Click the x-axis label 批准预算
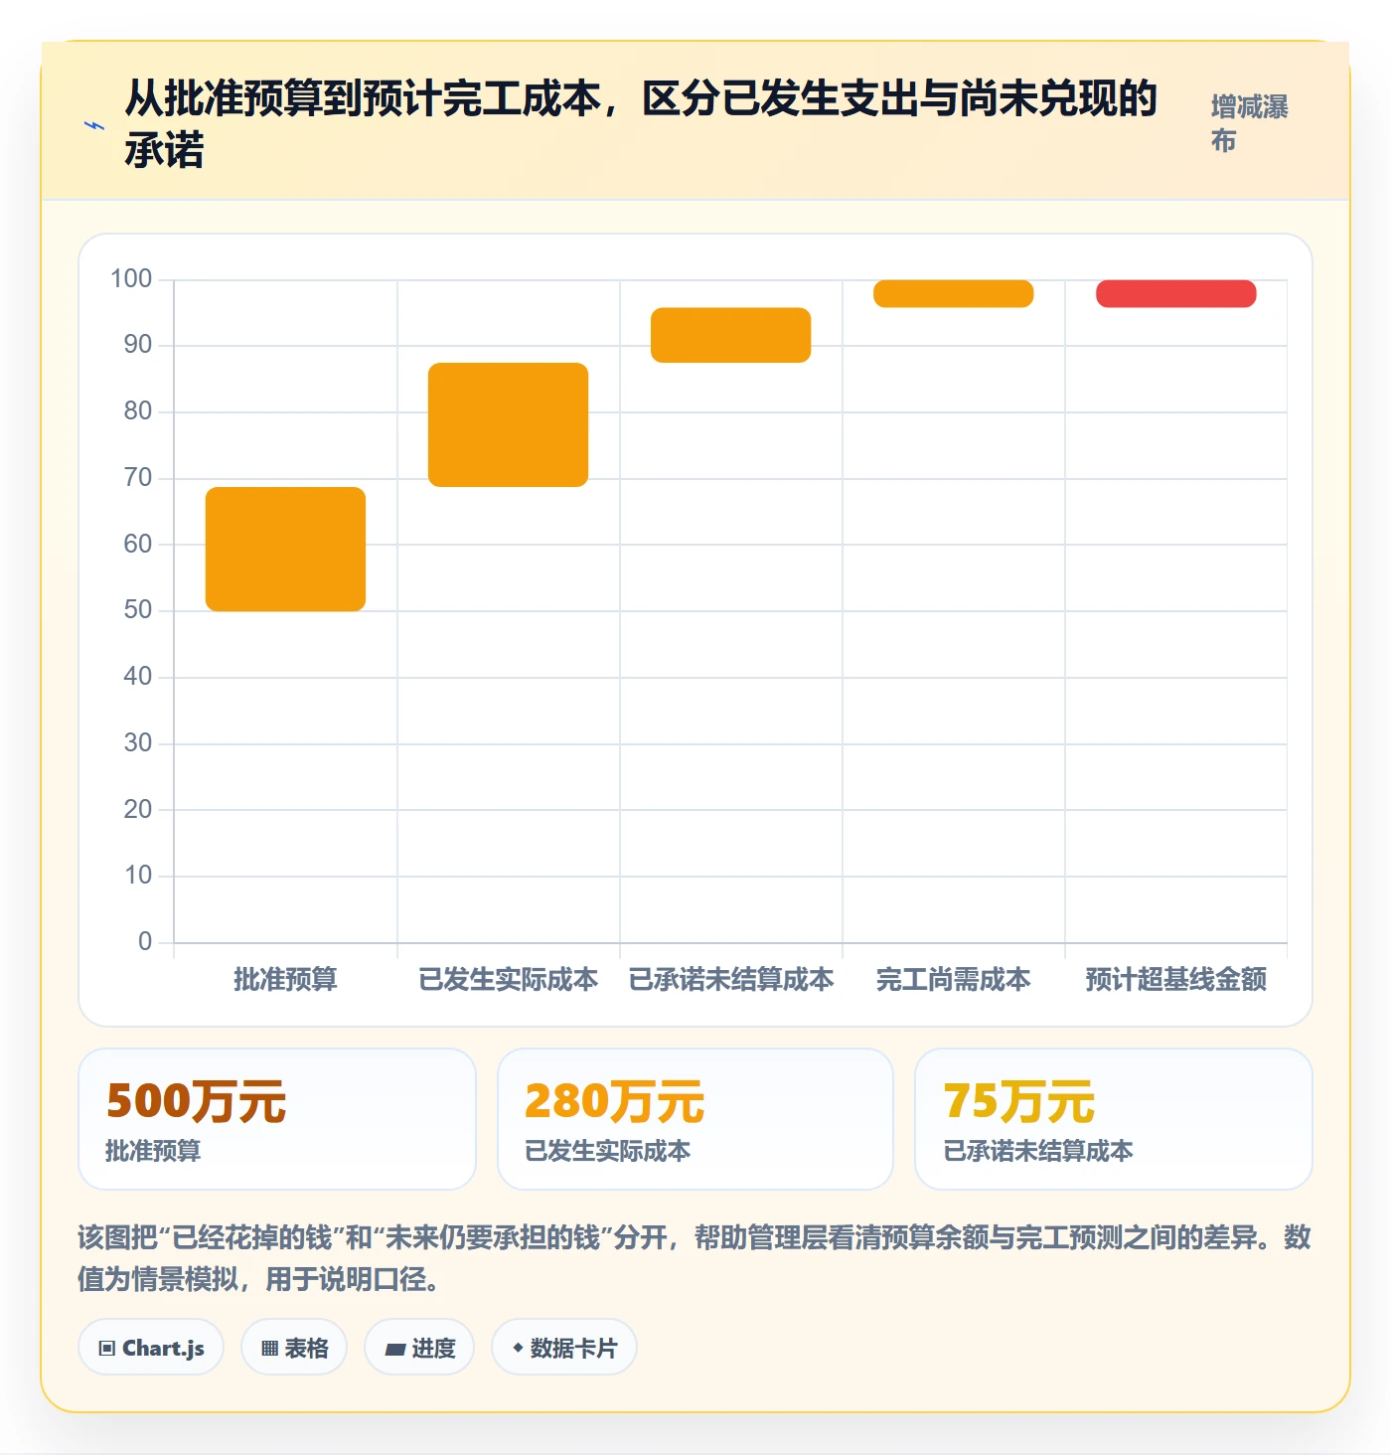 (x=285, y=980)
